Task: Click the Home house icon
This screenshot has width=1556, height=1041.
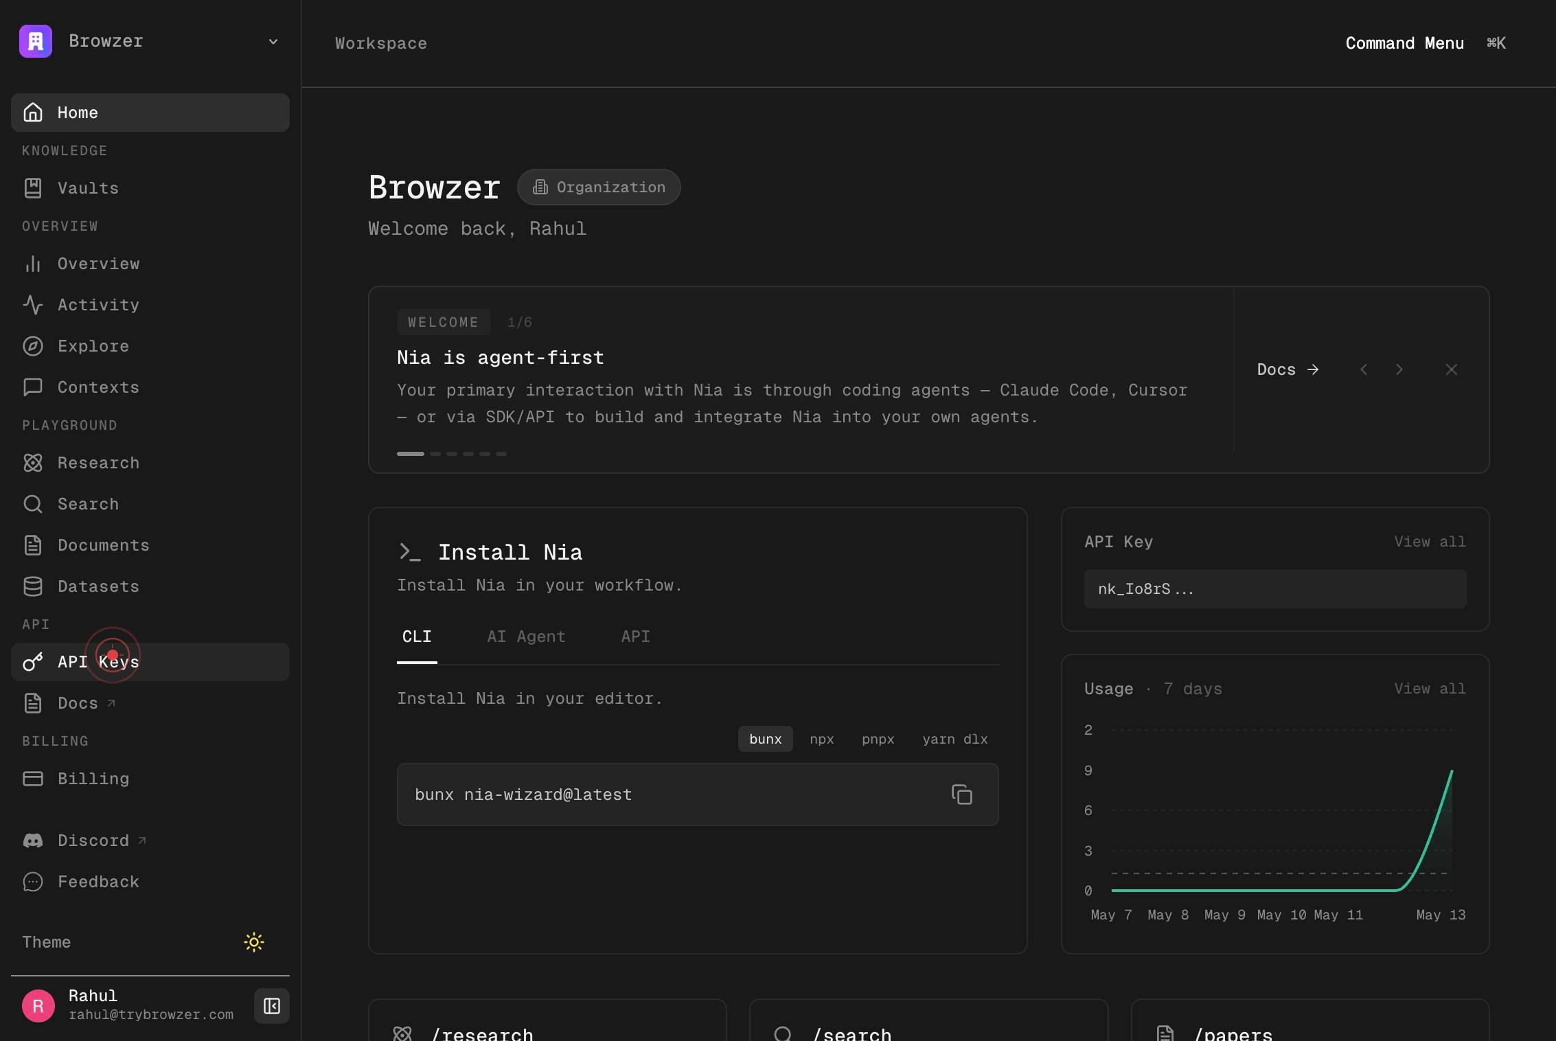Action: [33, 113]
